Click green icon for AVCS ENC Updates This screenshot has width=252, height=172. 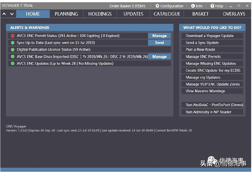click(13, 63)
